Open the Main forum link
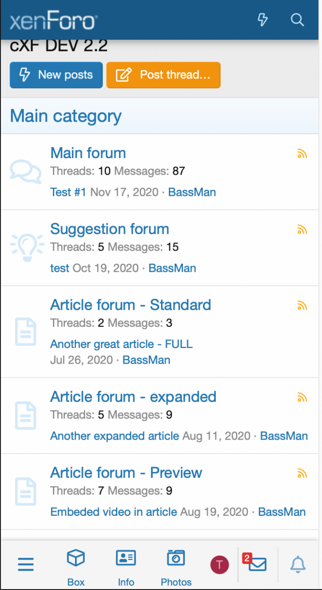This screenshot has height=590, width=322. click(88, 153)
